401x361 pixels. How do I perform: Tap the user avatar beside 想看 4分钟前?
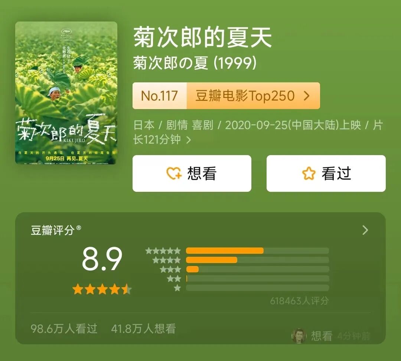click(299, 336)
